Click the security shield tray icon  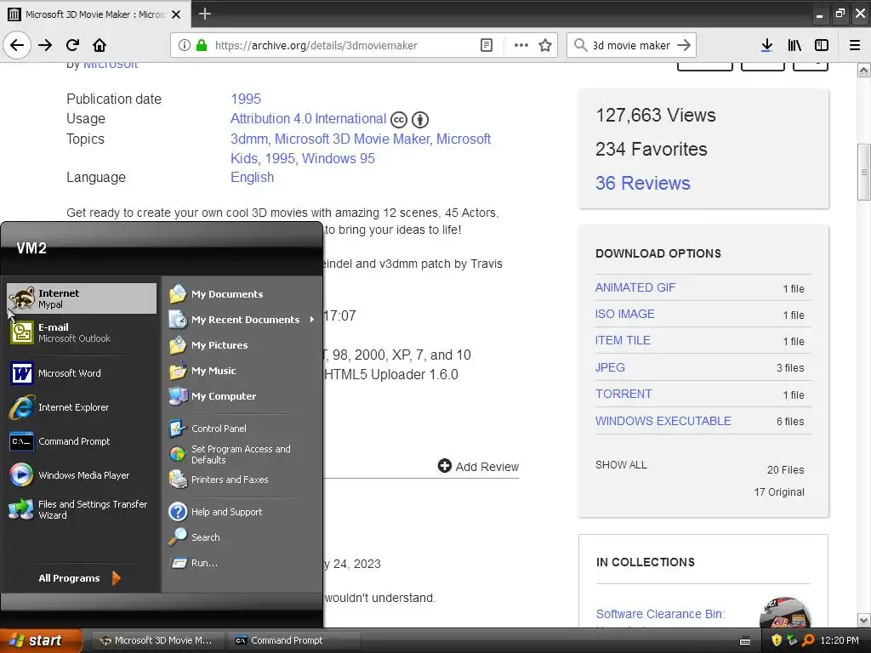coord(777,640)
